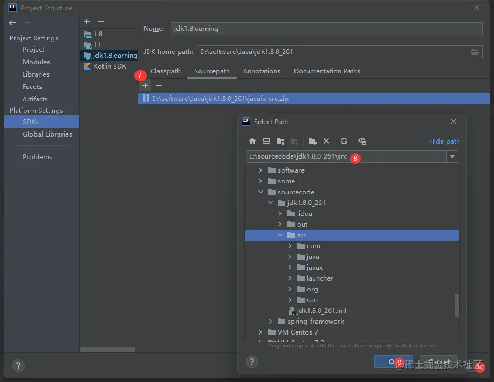494x382 pixels.
Task: Switch to Documentation Paths tab
Action: coord(327,71)
